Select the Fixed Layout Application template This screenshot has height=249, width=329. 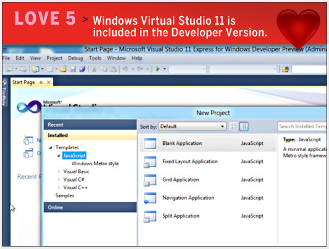[208, 161]
